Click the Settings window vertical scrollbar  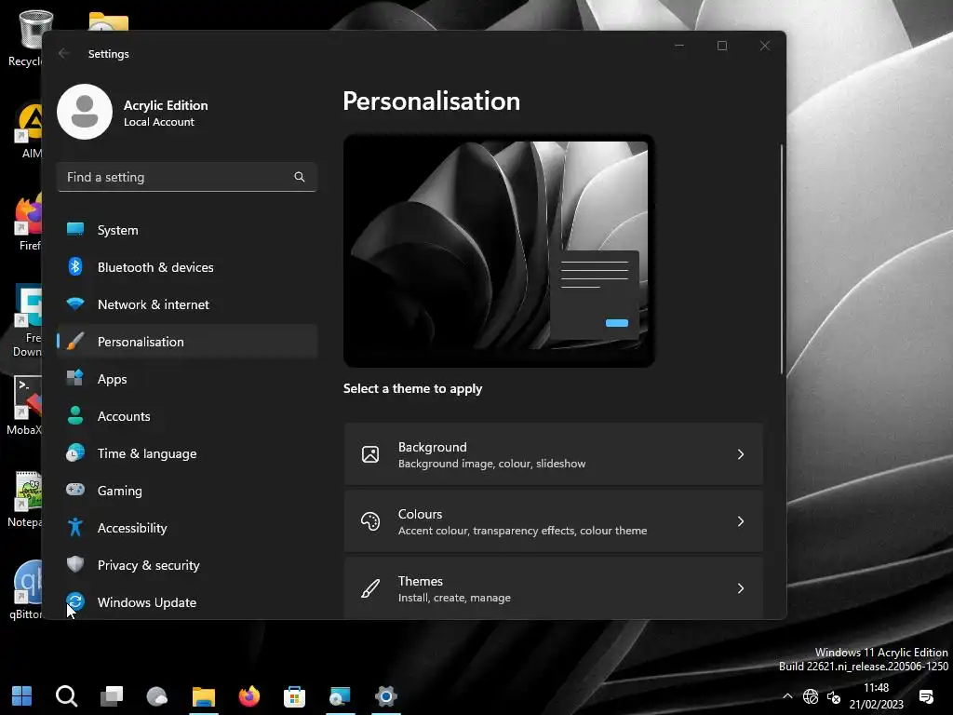pos(782,260)
